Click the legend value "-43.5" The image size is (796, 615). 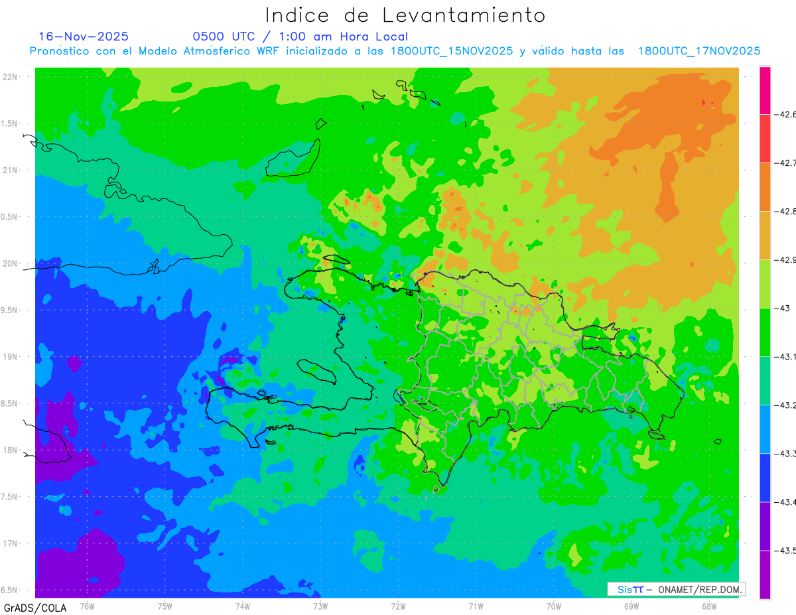tap(787, 551)
